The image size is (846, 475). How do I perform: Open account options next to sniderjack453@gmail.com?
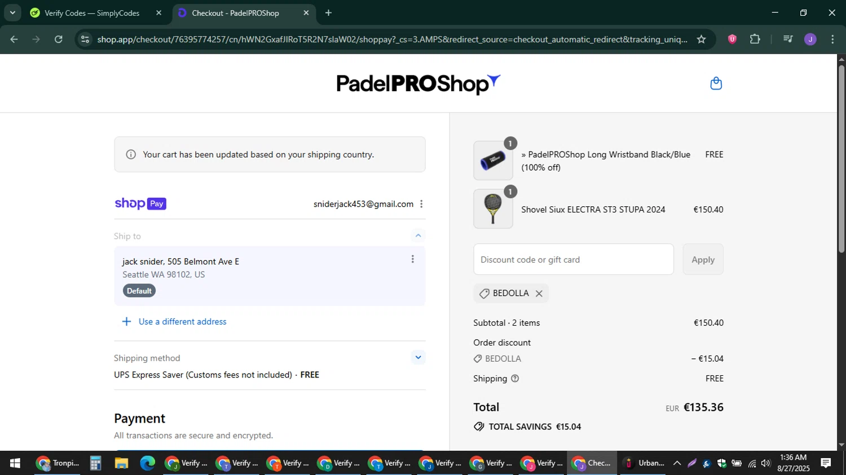click(421, 204)
